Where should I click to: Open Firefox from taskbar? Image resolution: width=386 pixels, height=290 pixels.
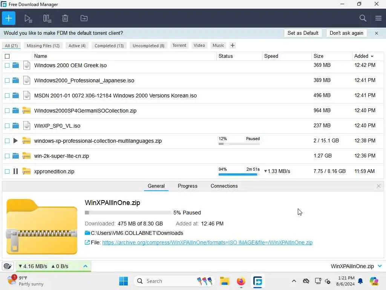click(241, 281)
